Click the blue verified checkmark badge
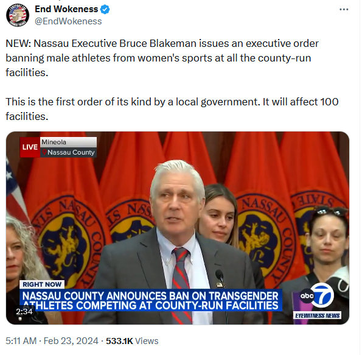 point(105,10)
